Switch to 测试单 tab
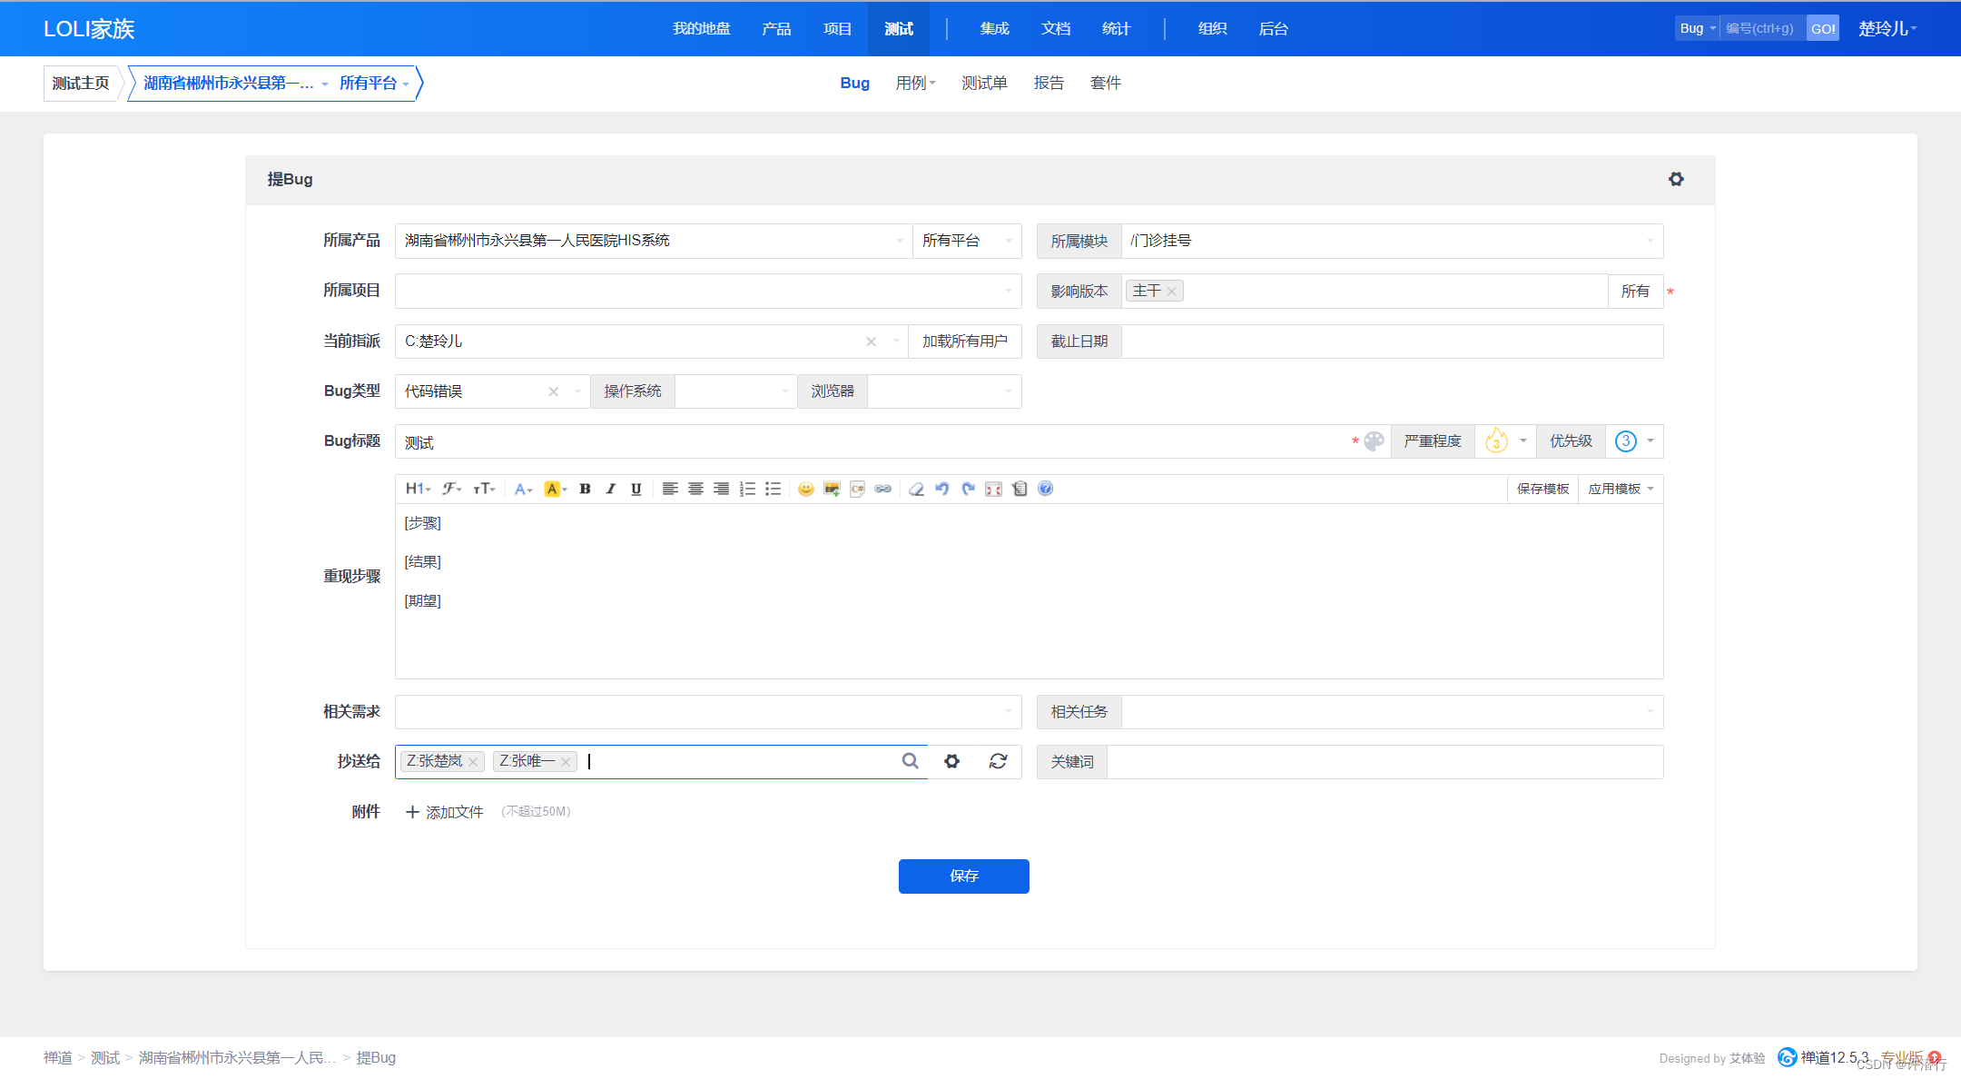The height and width of the screenshot is (1079, 1961). pos(984,83)
